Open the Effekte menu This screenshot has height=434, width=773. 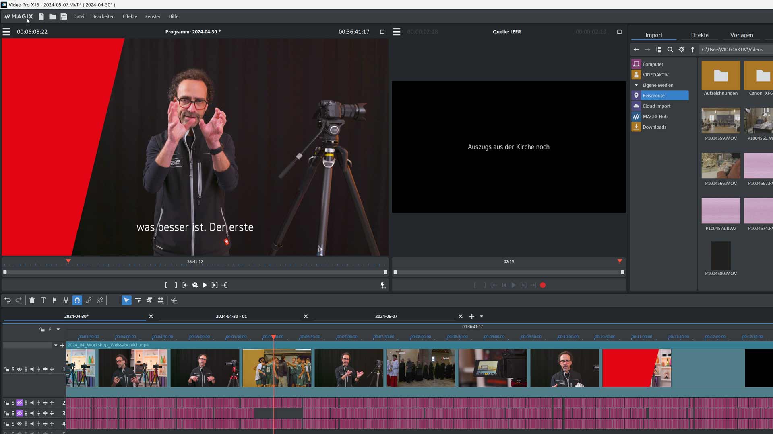pyautogui.click(x=130, y=16)
